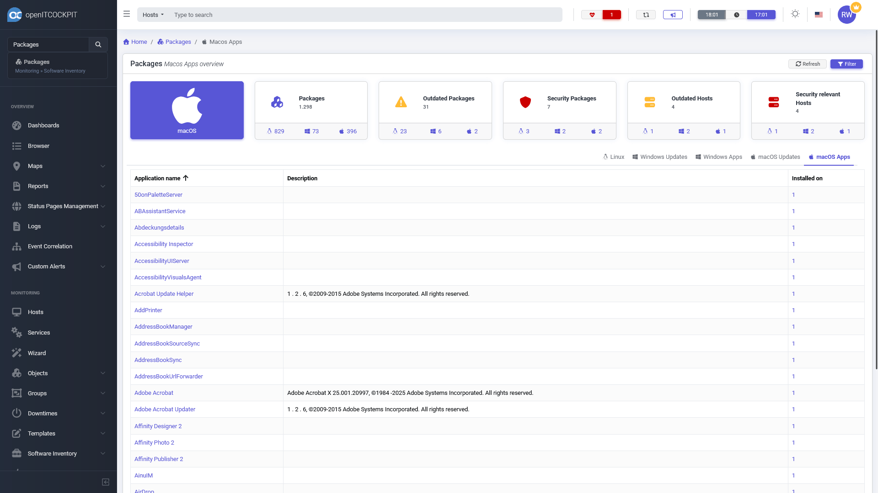The width and height of the screenshot is (878, 493).
Task: Open the US flag language selector
Action: [x=819, y=15]
